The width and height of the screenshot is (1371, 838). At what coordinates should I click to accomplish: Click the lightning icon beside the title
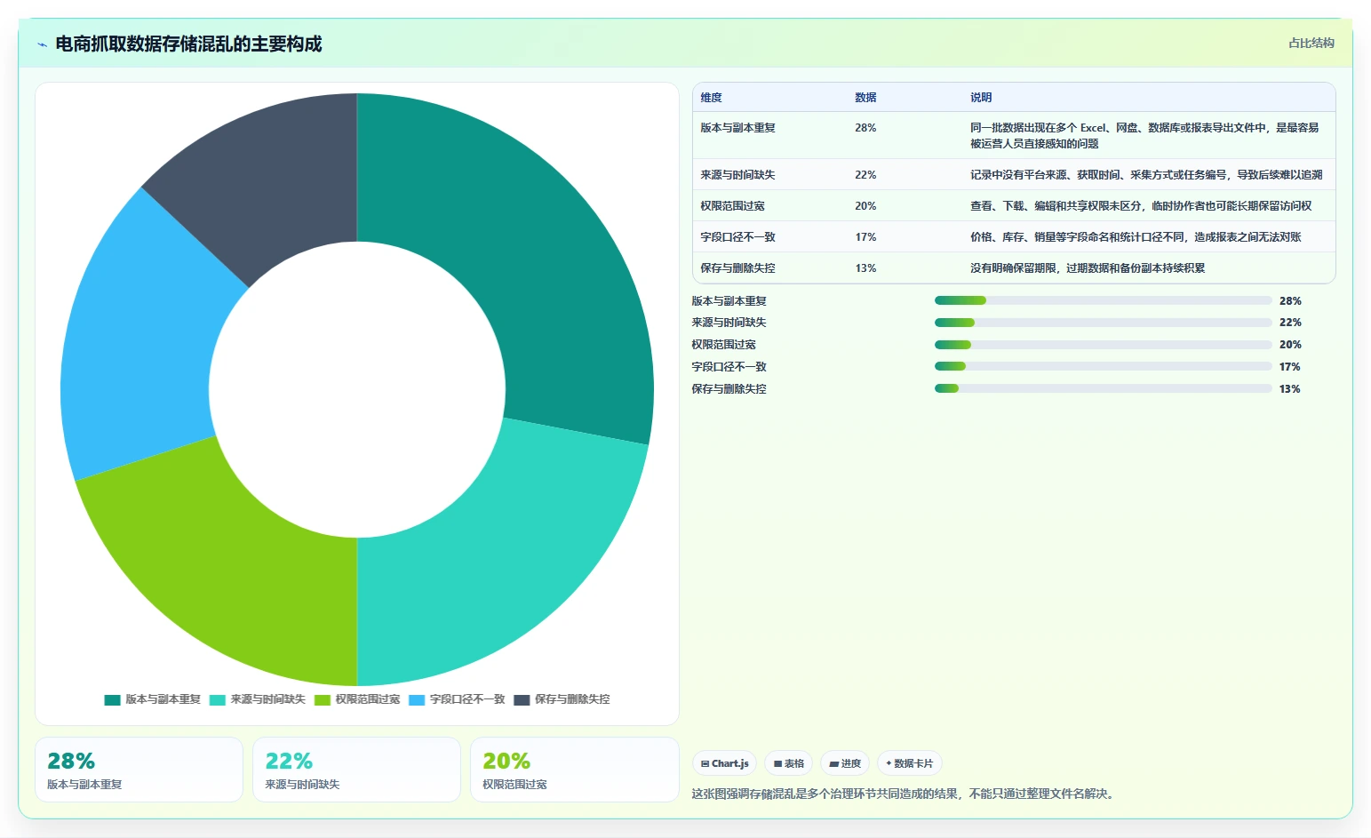[42, 44]
